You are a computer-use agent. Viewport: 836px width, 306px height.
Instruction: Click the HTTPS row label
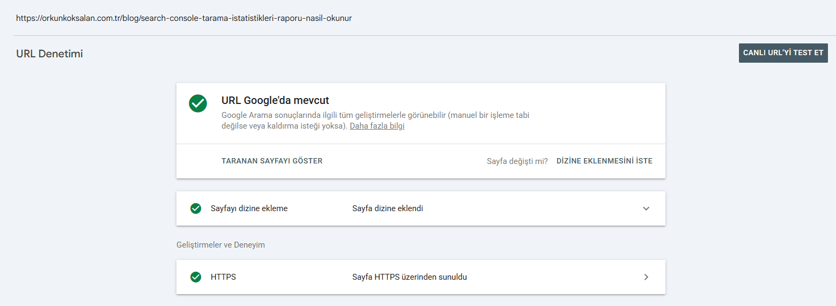point(223,277)
